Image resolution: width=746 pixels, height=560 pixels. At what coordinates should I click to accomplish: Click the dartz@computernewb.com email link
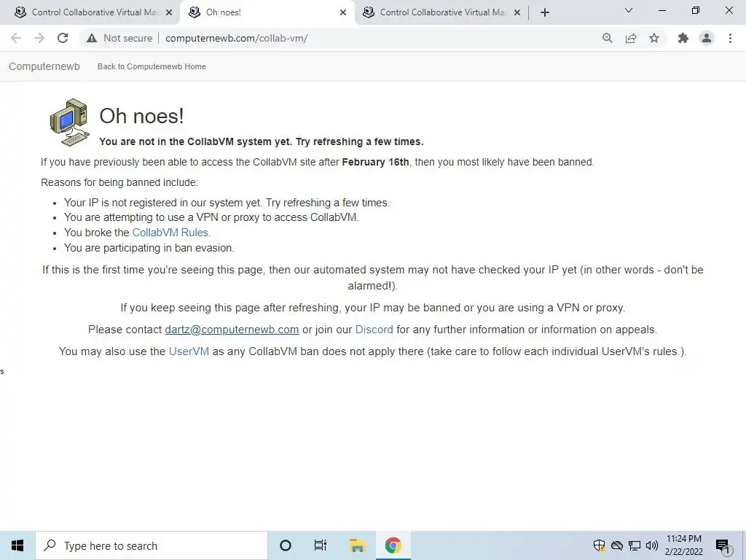232,330
